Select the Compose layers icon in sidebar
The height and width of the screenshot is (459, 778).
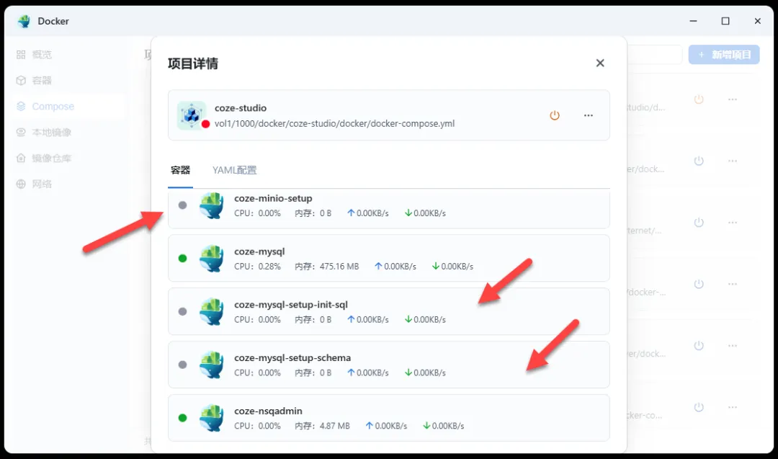click(21, 106)
